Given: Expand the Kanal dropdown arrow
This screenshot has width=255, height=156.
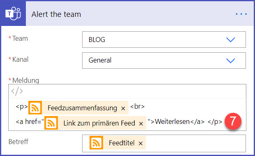Looking at the screenshot, I should (x=231, y=61).
